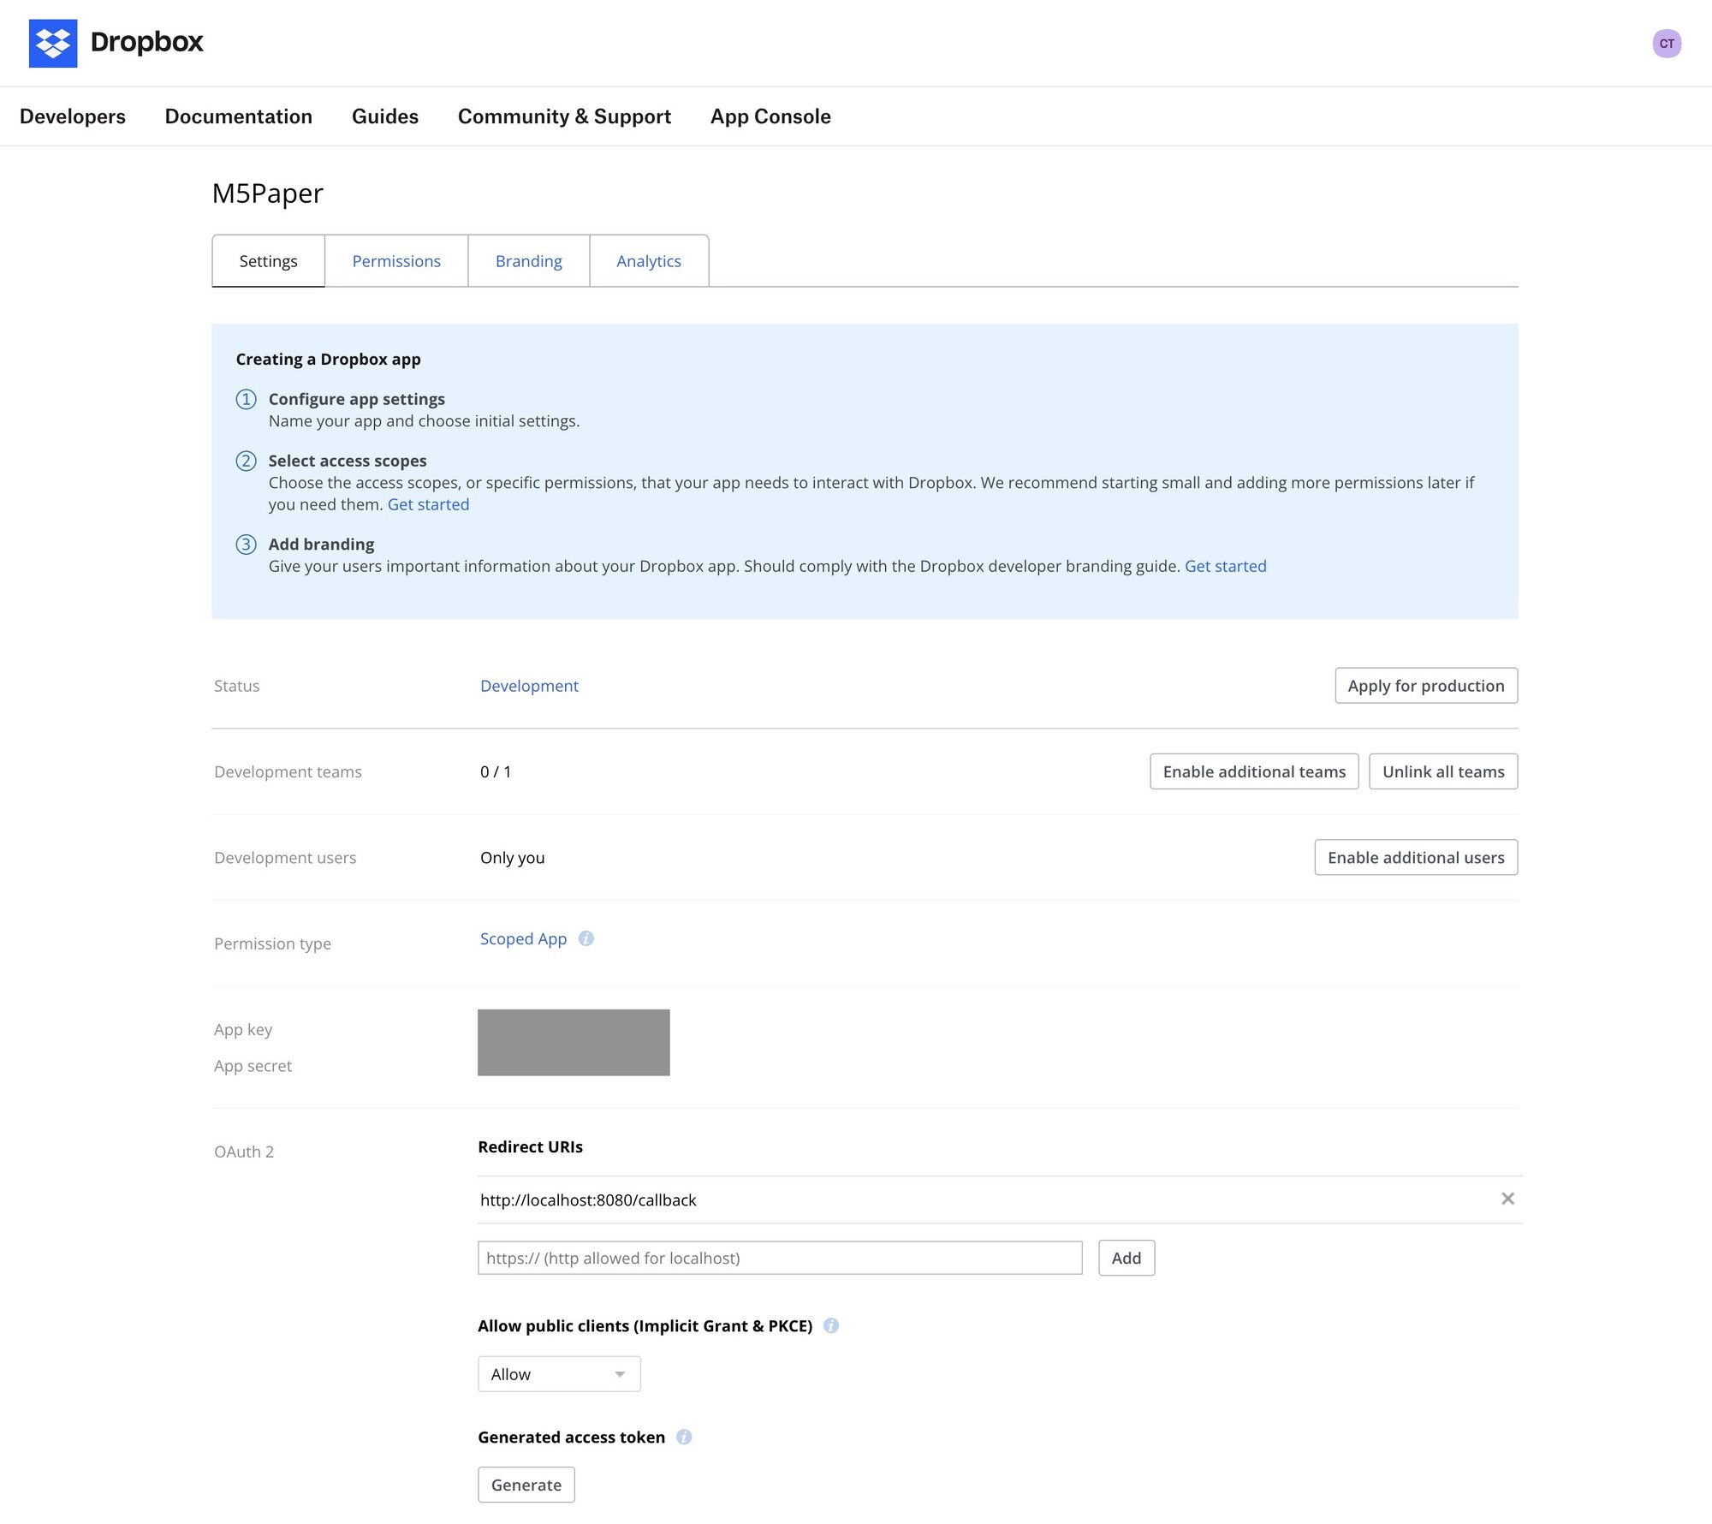The width and height of the screenshot is (1712, 1524).
Task: Click the info icon beside Generated access token
Action: (685, 1437)
